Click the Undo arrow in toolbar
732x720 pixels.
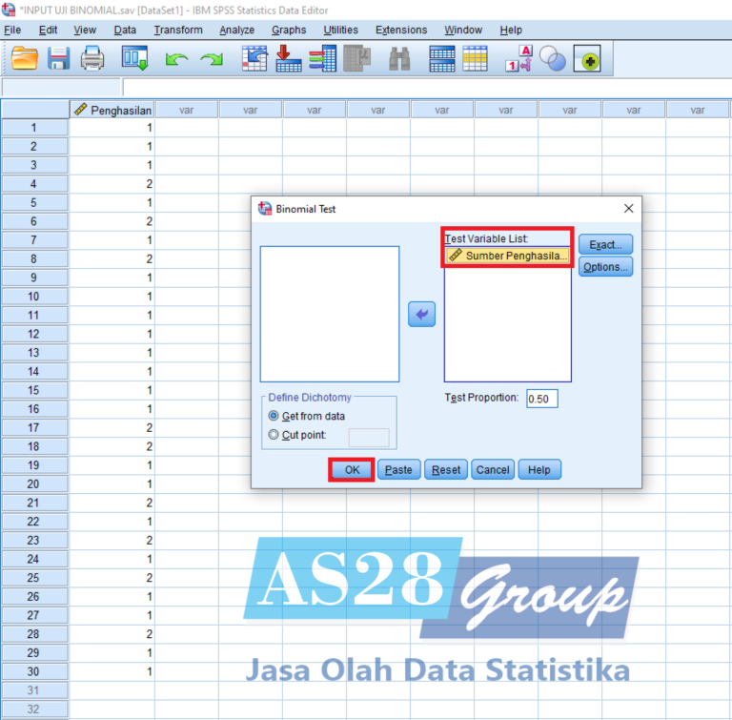(x=176, y=60)
